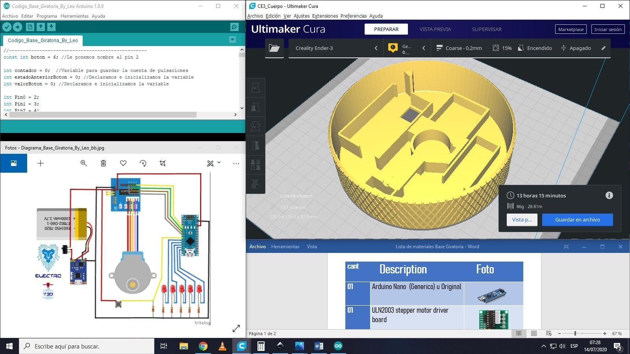630x354 pixels.
Task: Switch Word to Print Layout view
Action: click(534, 334)
